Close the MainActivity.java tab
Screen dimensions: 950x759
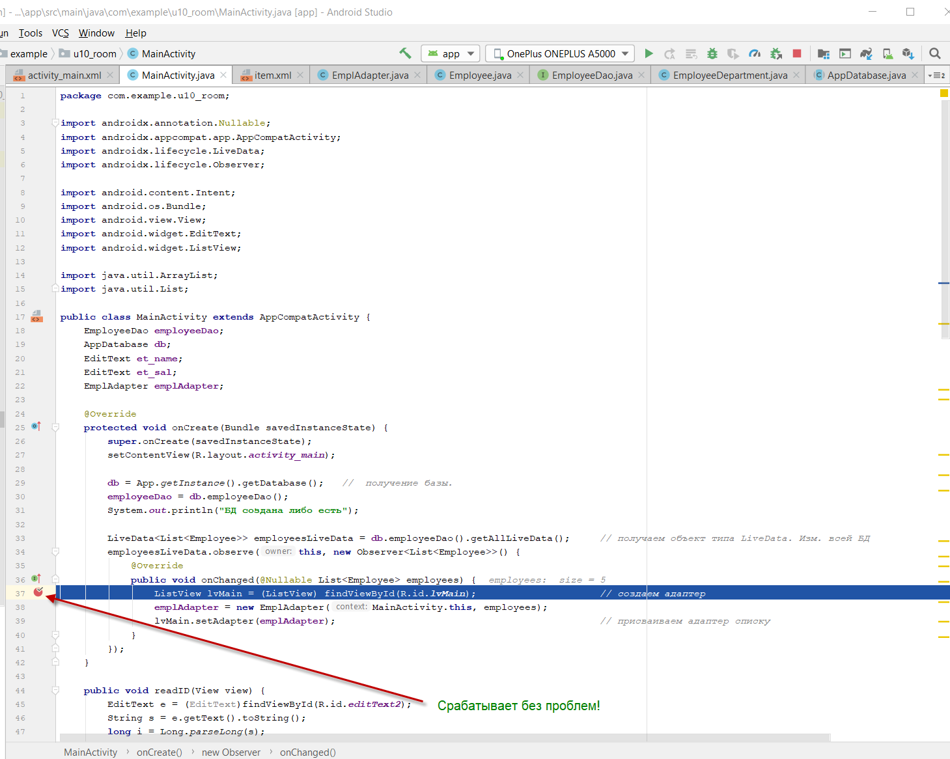point(223,75)
